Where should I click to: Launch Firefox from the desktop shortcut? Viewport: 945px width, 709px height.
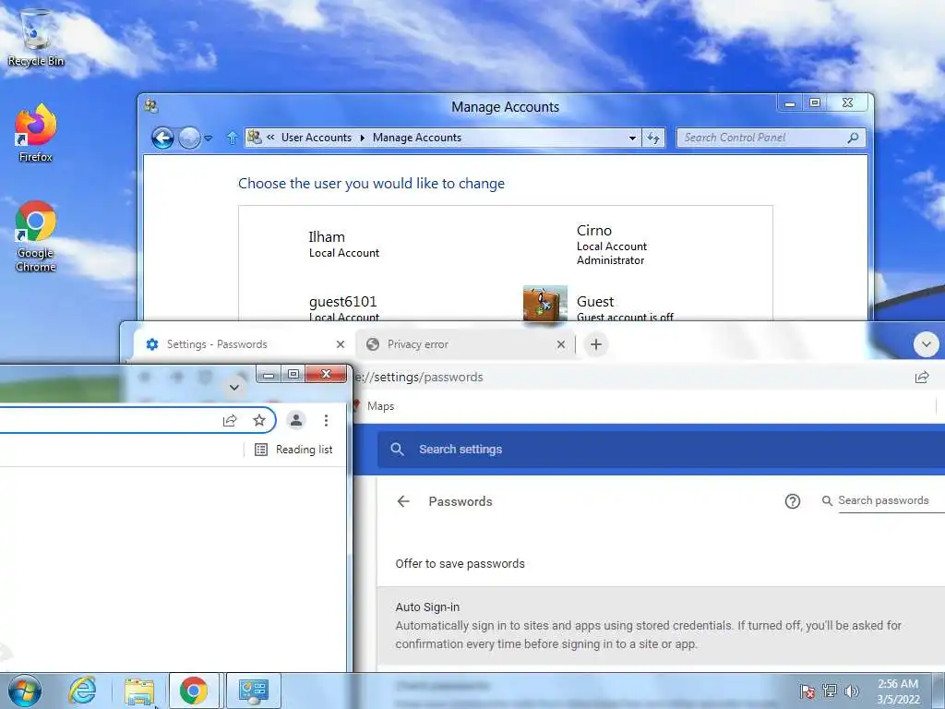[36, 133]
